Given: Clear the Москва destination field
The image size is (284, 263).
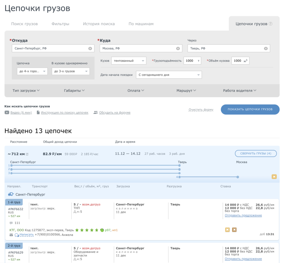Looking at the screenshot, I should coord(178,49).
